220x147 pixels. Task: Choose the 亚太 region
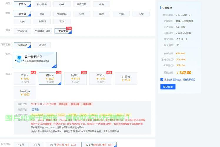pos(81,14)
